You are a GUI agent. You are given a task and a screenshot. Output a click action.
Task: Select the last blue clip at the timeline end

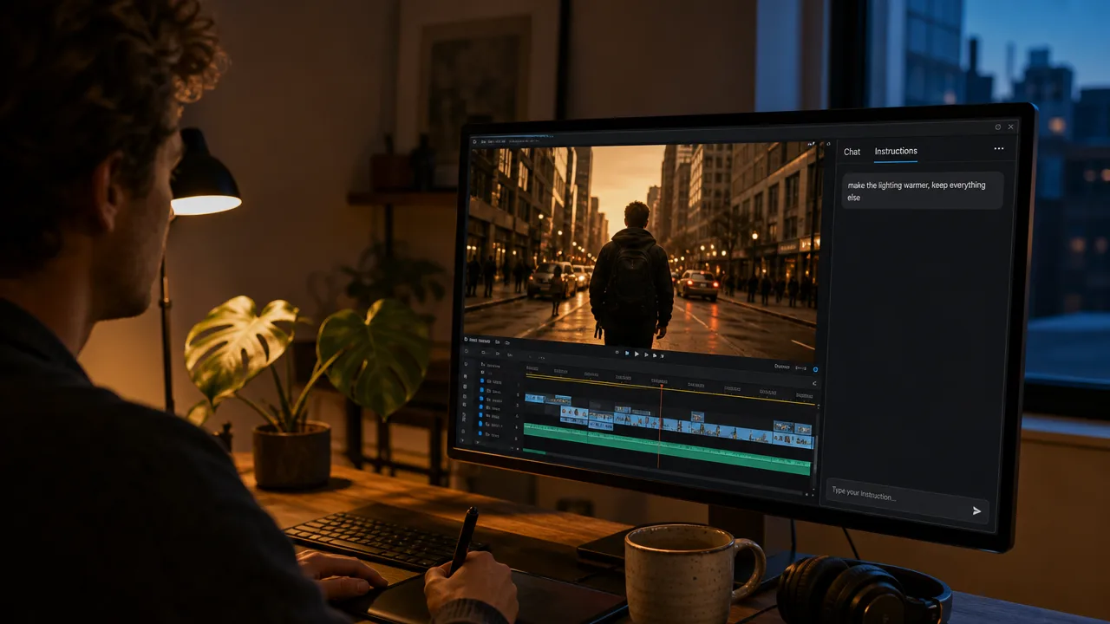point(793,439)
